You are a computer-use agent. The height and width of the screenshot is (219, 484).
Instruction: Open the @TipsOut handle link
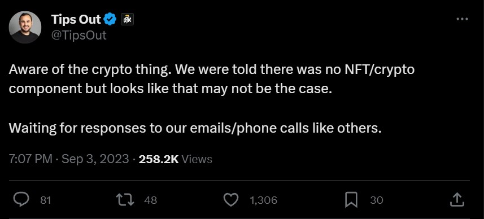coord(79,35)
